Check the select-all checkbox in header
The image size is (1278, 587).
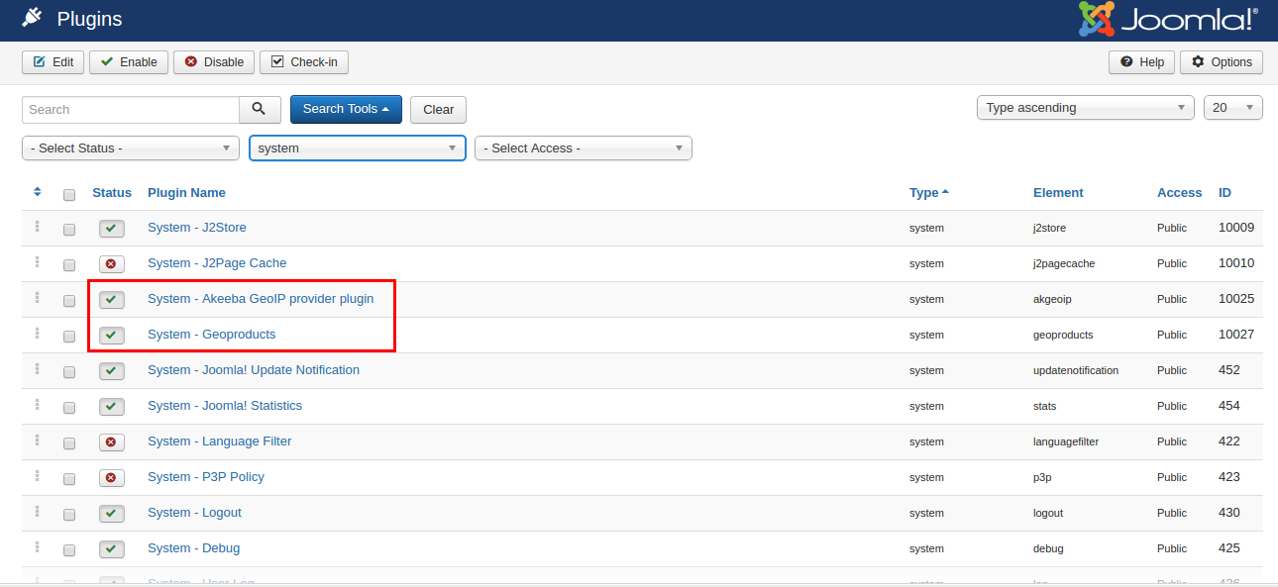click(x=69, y=194)
